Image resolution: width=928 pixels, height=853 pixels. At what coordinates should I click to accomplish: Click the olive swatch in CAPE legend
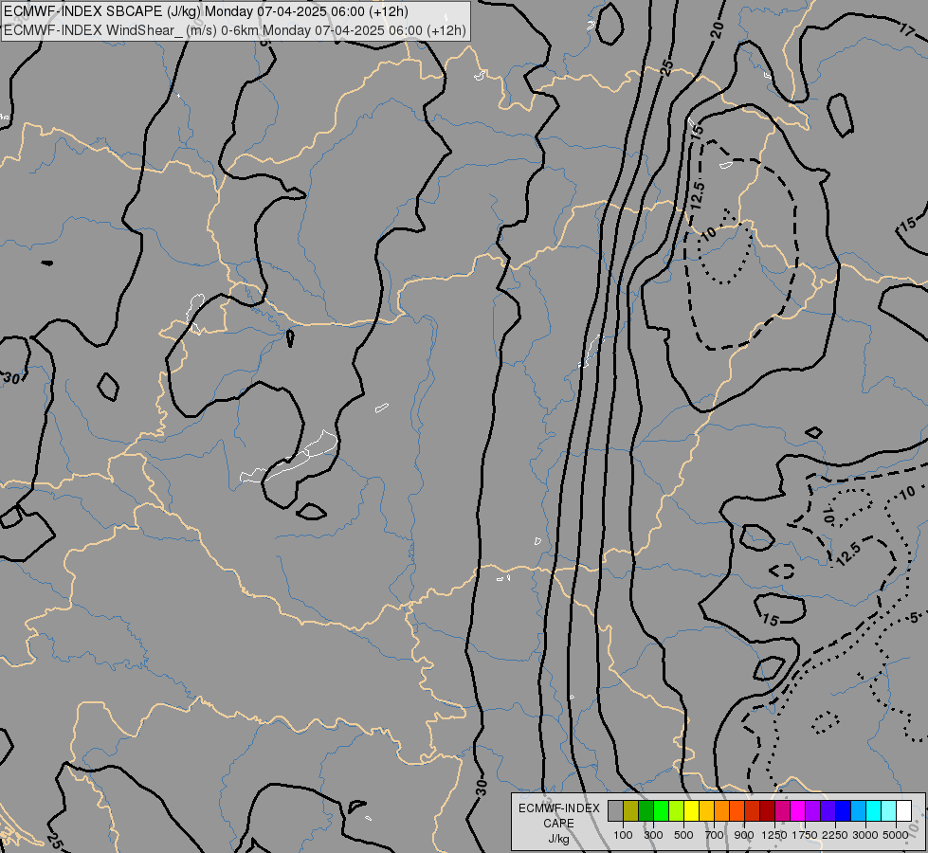point(631,811)
